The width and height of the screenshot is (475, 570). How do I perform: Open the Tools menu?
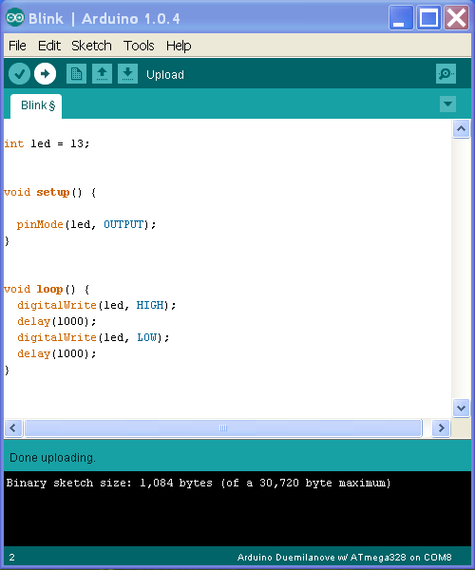pos(139,46)
